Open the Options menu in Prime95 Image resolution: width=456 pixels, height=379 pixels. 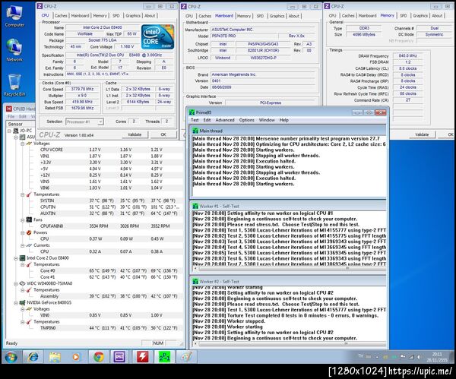coord(246,120)
